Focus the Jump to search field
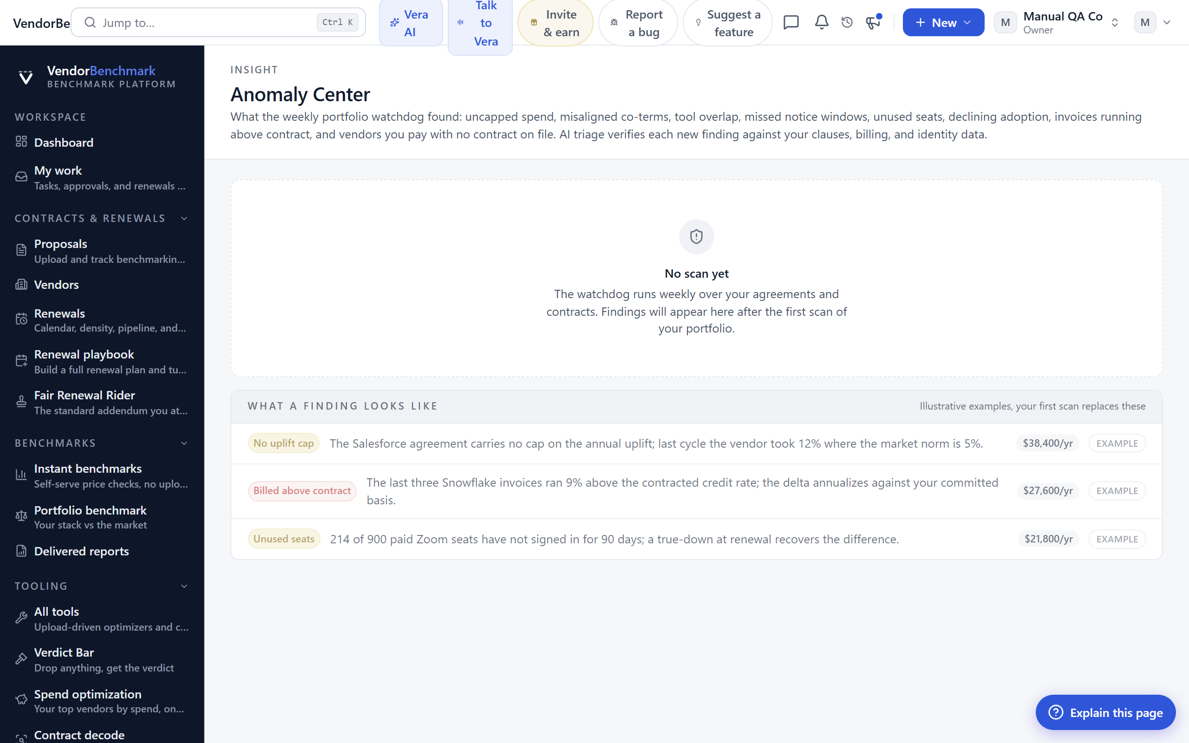Screen dimensions: 1189x743 point(218,23)
